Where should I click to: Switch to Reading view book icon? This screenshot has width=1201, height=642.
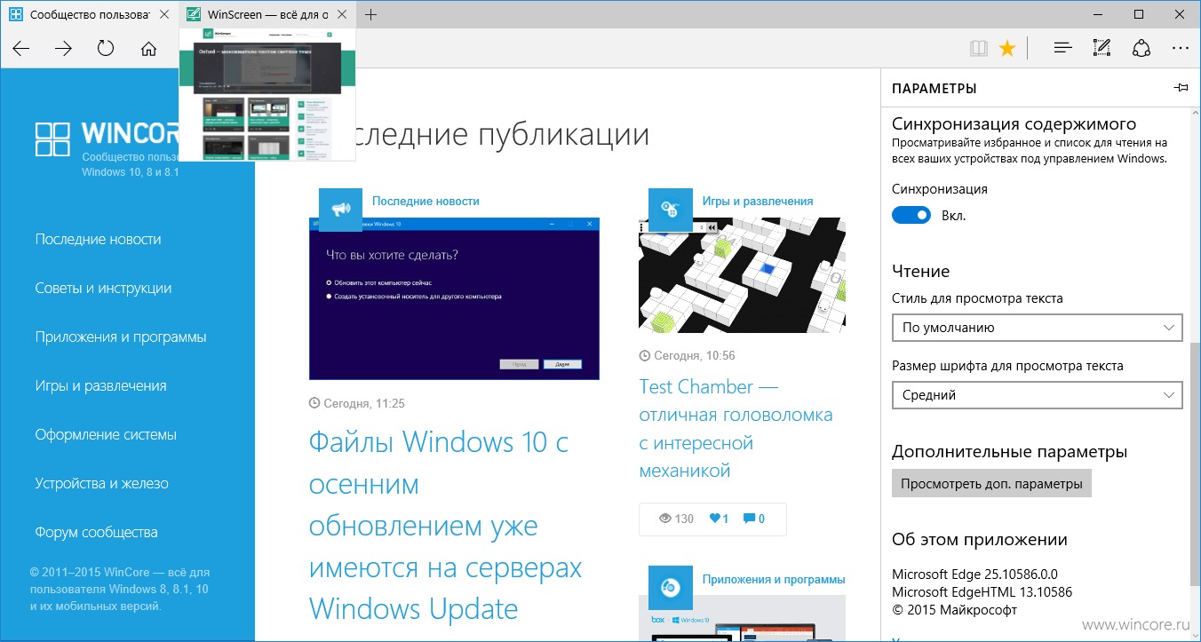point(978,49)
